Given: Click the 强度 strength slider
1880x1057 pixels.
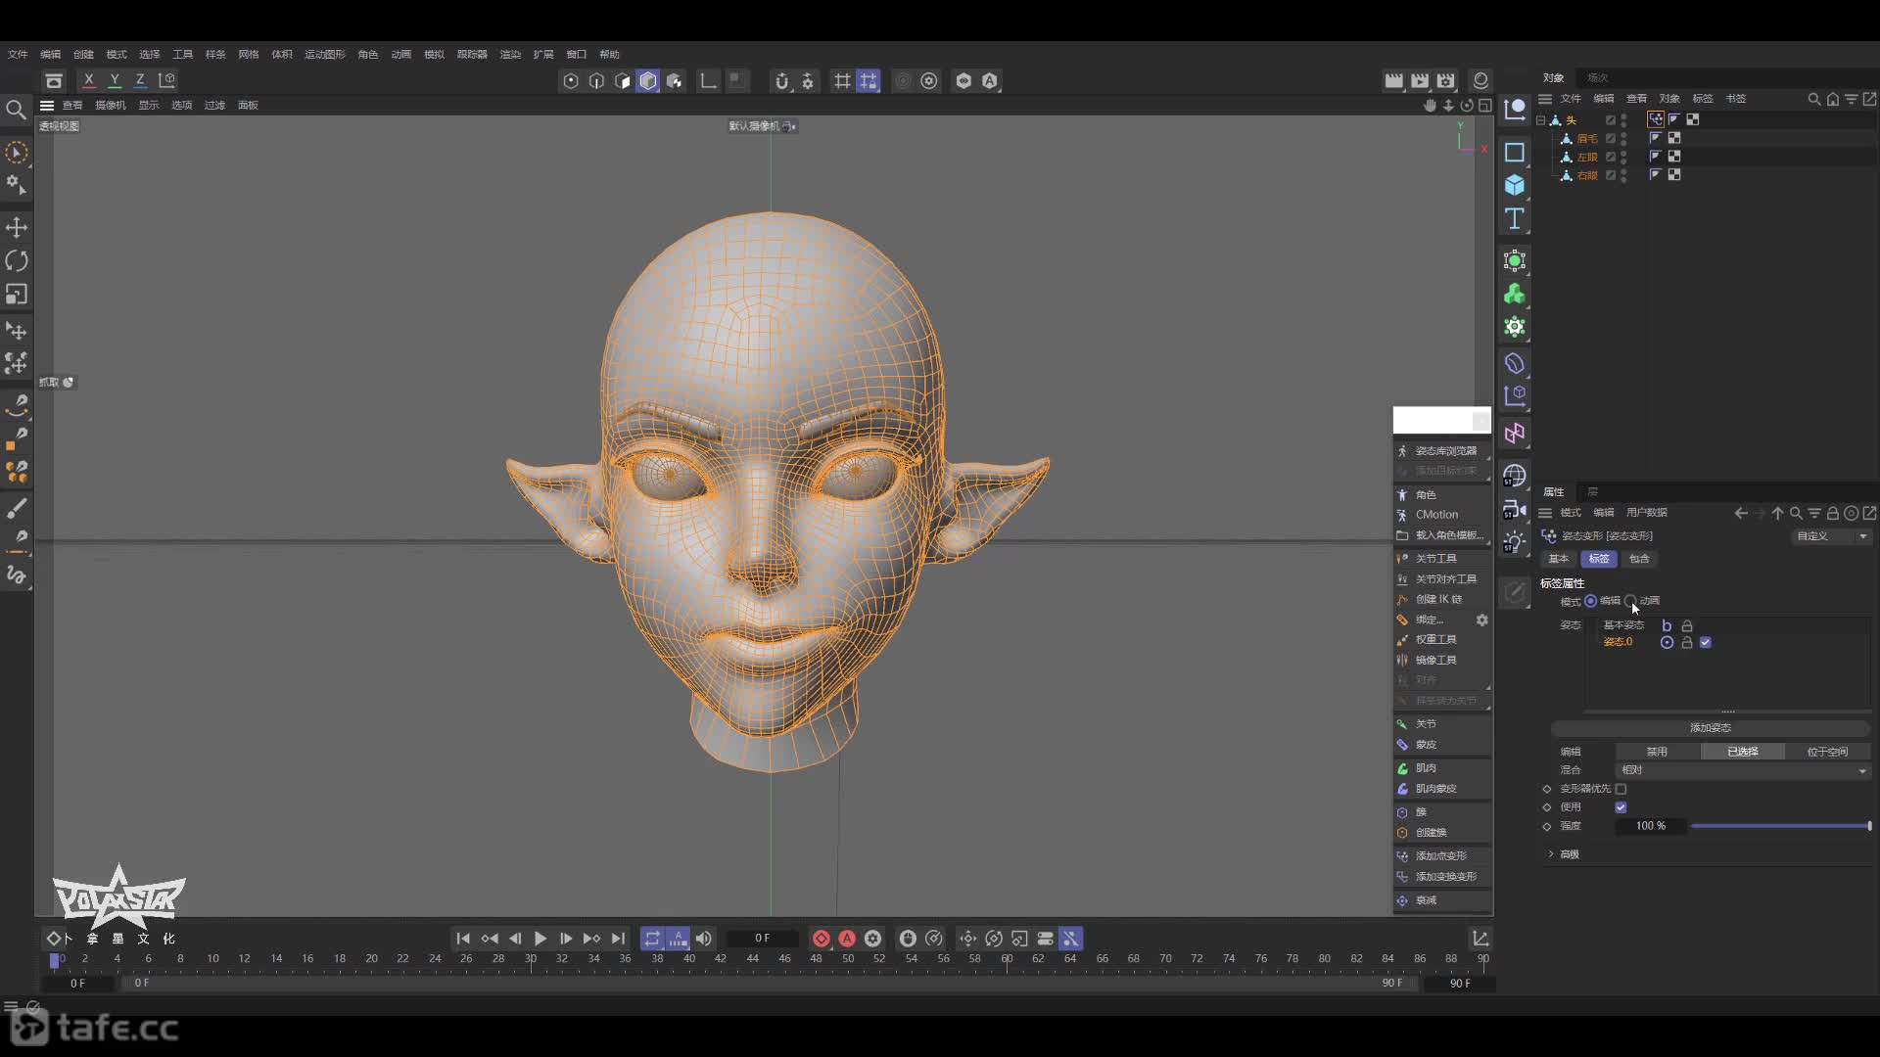Looking at the screenshot, I should pyautogui.click(x=1781, y=826).
